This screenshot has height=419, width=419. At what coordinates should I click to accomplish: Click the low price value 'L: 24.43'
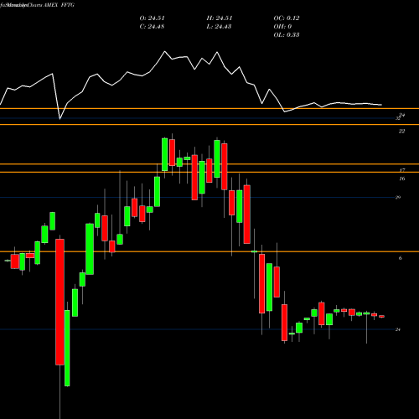[x=219, y=26]
